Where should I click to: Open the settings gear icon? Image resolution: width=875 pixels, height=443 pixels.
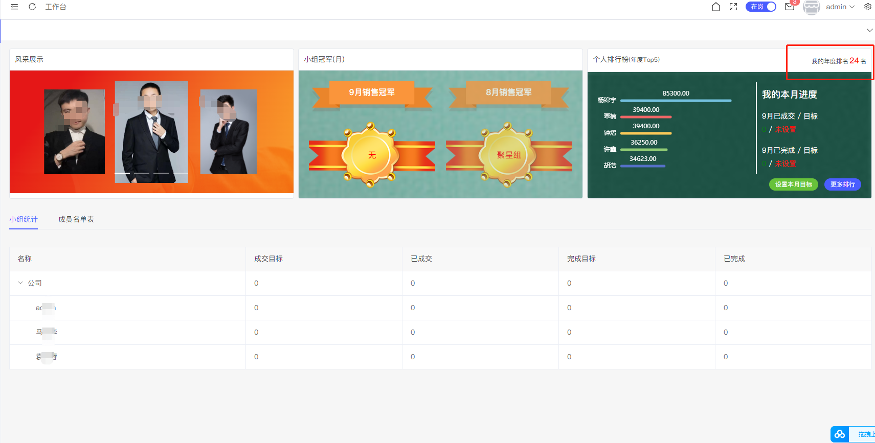click(x=868, y=7)
